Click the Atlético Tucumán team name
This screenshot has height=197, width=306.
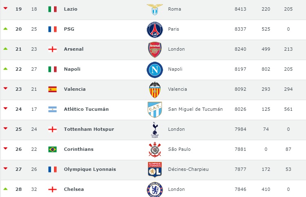pos(86,109)
